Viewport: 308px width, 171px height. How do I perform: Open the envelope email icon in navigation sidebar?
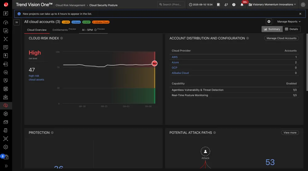[6, 122]
